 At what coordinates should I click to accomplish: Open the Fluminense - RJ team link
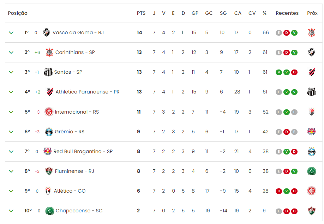pyautogui.click(x=74, y=171)
